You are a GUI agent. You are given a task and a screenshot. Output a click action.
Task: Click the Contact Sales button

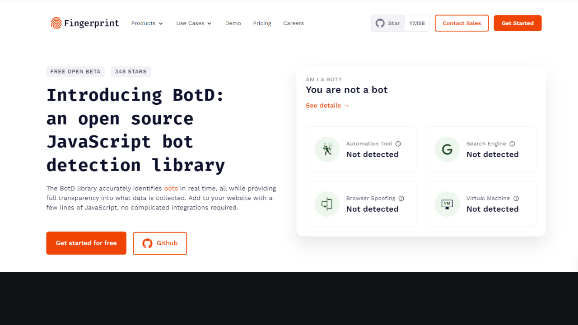461,23
